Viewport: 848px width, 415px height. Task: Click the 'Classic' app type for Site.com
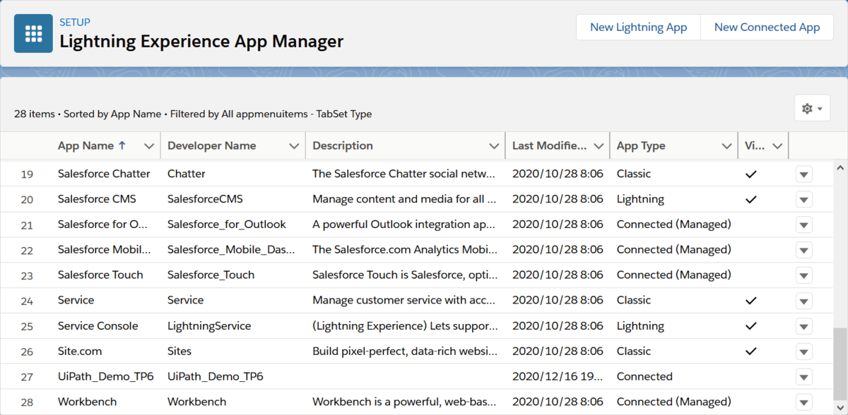634,351
